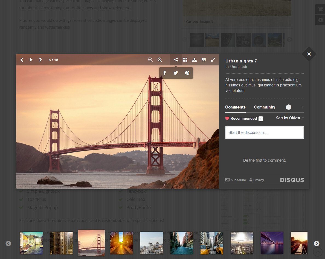
Task: Click the 3 / 18 image counter
Action: 53,60
